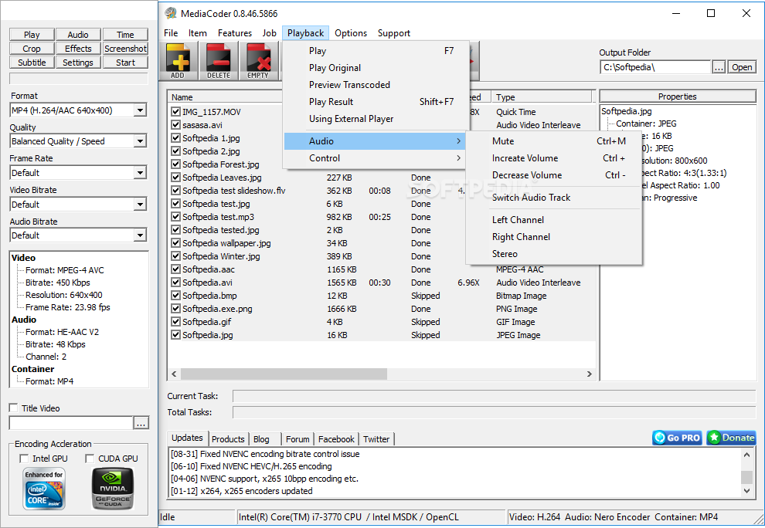Image resolution: width=765 pixels, height=528 pixels.
Task: Click Open output folder button
Action: click(742, 67)
